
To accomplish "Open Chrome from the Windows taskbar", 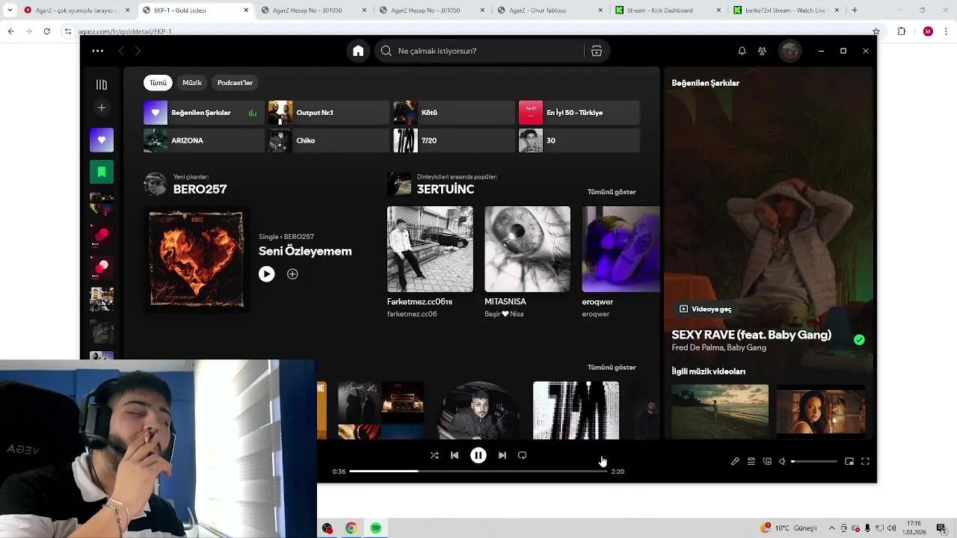I will coord(351,528).
